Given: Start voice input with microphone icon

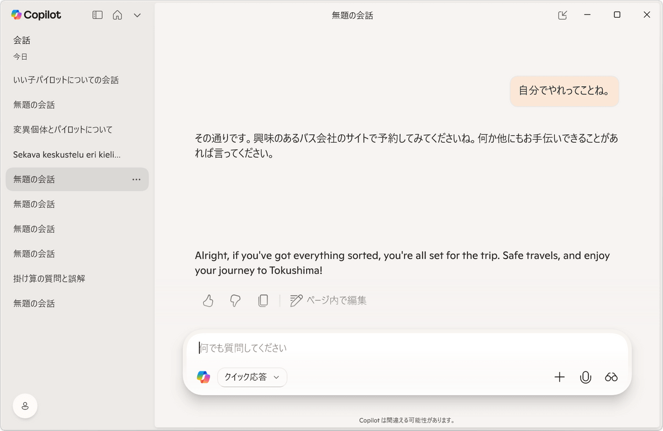Looking at the screenshot, I should [586, 377].
